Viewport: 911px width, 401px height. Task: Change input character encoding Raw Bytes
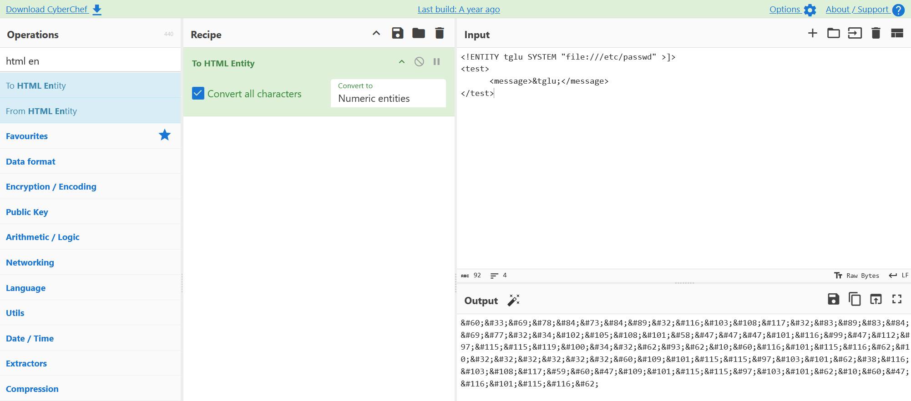click(857, 276)
